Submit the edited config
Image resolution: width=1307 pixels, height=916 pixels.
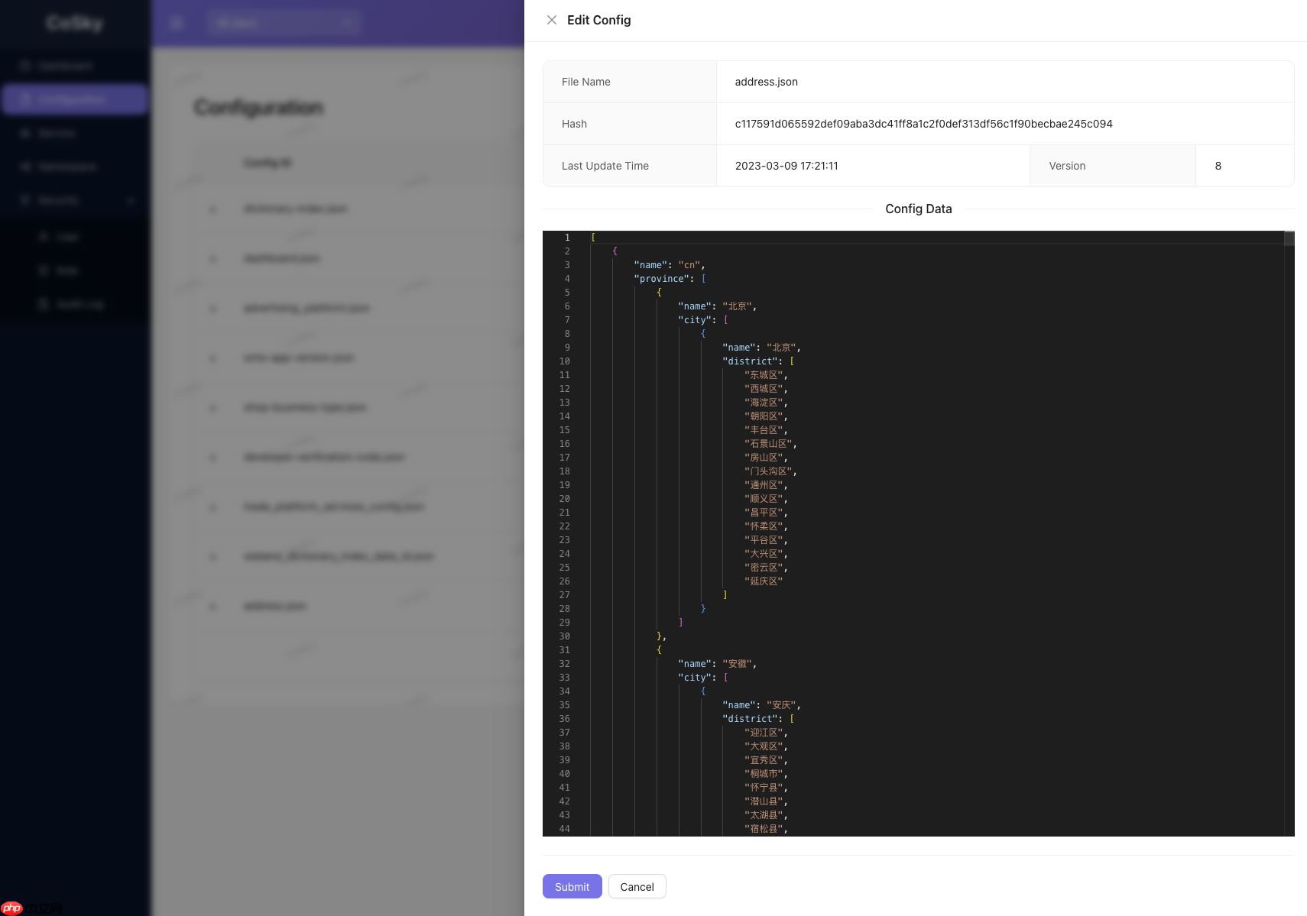[x=572, y=886]
